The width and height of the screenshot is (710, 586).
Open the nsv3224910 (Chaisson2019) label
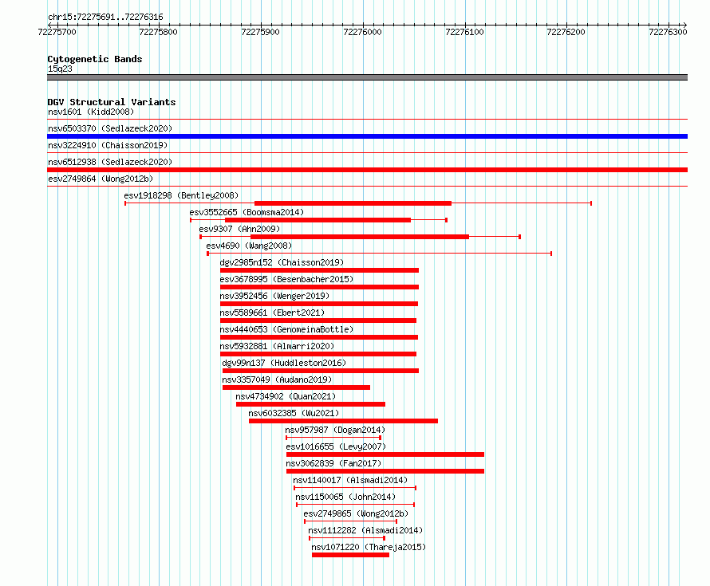(x=108, y=145)
